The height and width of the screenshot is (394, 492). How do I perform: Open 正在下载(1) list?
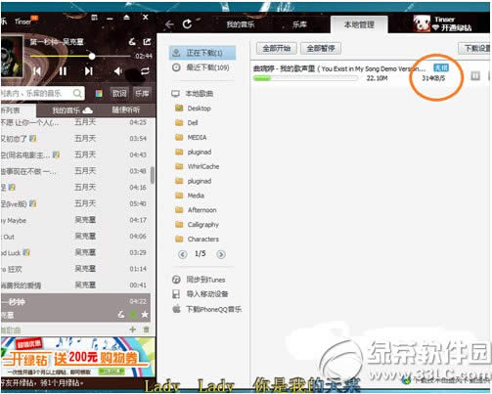[x=202, y=53]
